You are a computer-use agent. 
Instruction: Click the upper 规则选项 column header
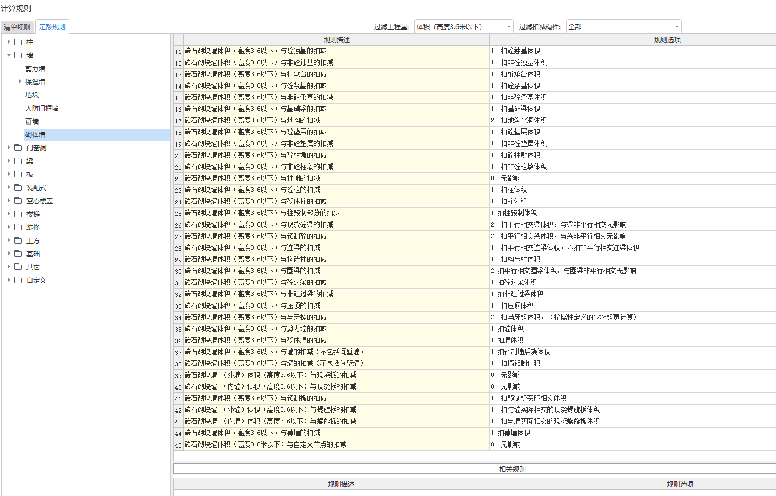click(x=633, y=40)
